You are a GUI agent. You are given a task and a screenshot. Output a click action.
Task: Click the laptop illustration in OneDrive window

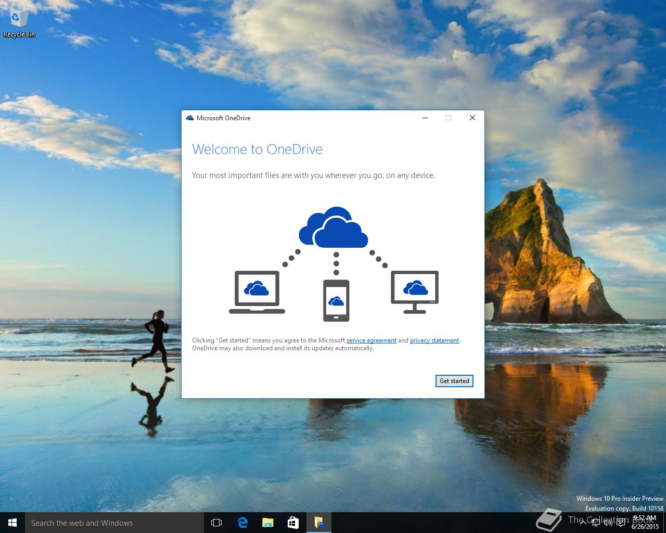pos(257,292)
